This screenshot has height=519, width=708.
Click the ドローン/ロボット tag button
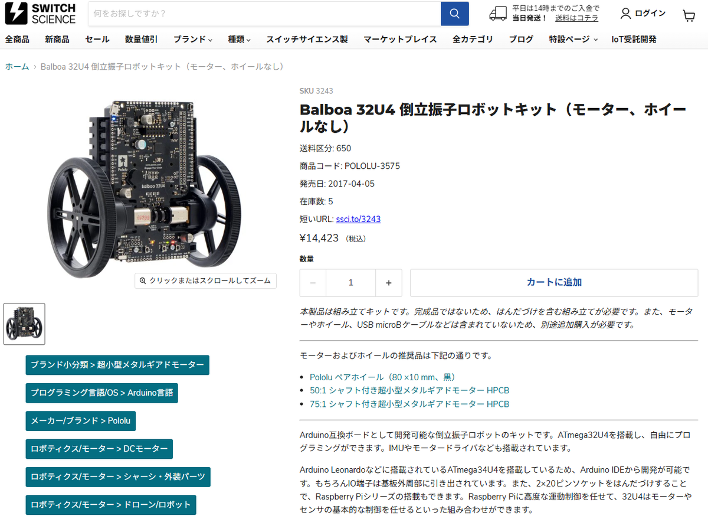[x=111, y=505]
